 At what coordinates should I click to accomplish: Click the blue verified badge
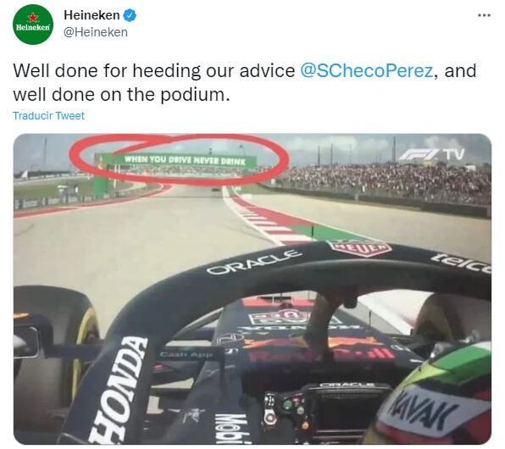pos(130,15)
